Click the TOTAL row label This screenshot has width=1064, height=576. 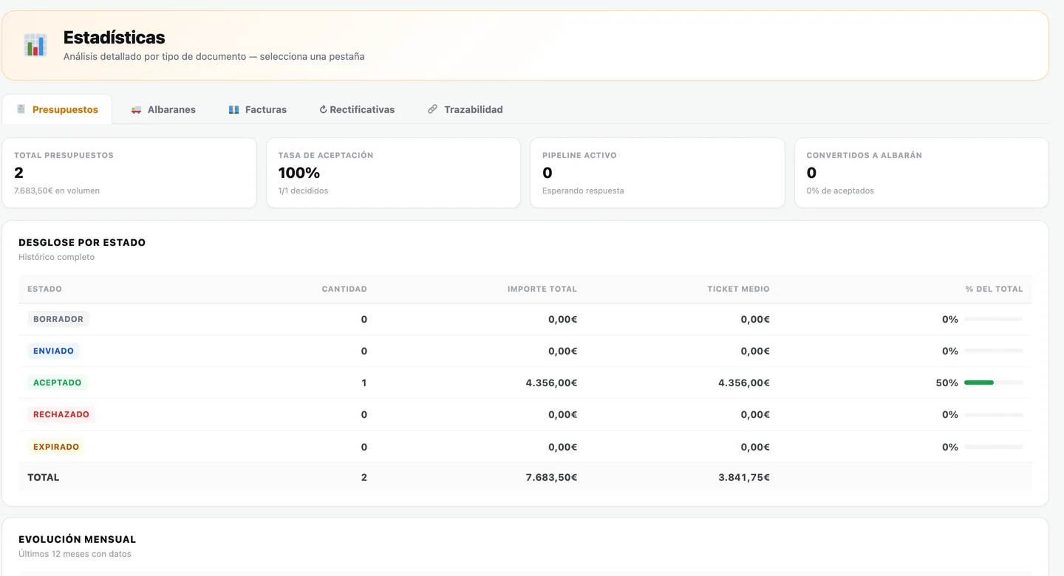click(x=44, y=477)
